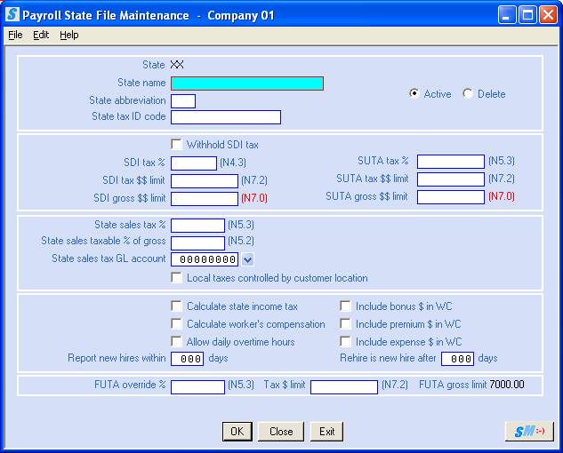This screenshot has width=563, height=453.
Task: Enable the Withhold SDI tax checkbox
Action: click(x=176, y=144)
